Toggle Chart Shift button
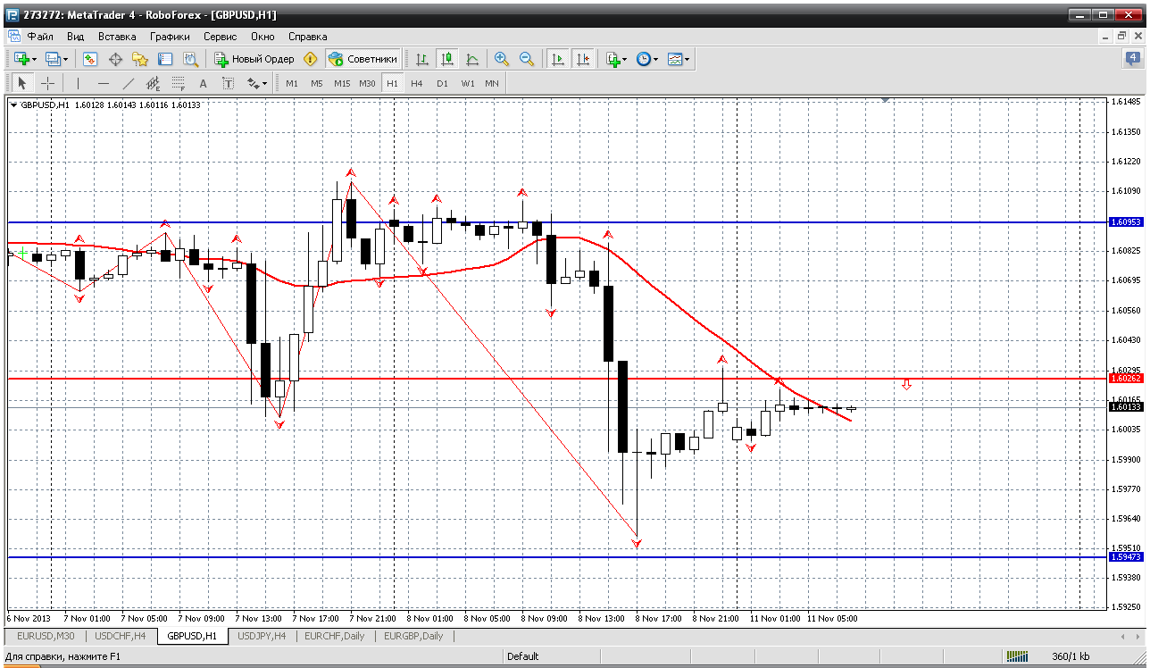Image resolution: width=1150 pixels, height=668 pixels. click(x=583, y=59)
